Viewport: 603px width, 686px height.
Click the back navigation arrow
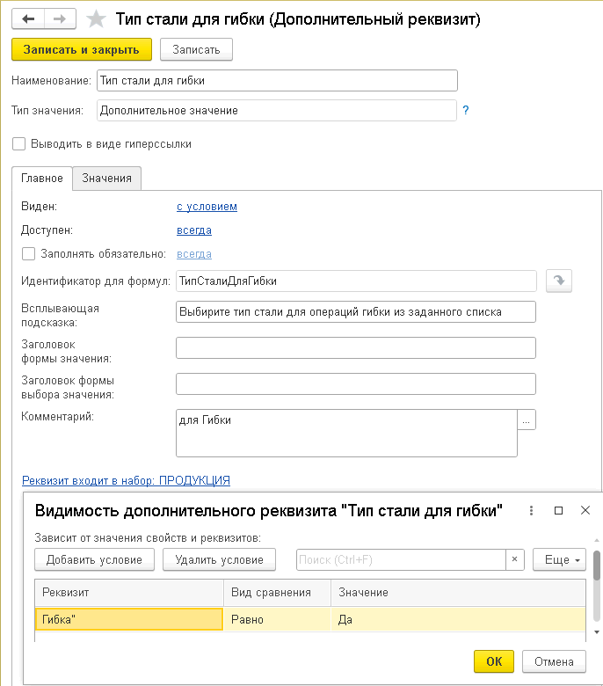(28, 19)
